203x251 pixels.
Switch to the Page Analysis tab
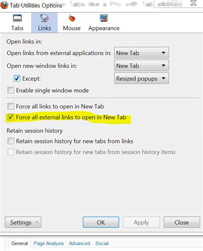(x=49, y=243)
